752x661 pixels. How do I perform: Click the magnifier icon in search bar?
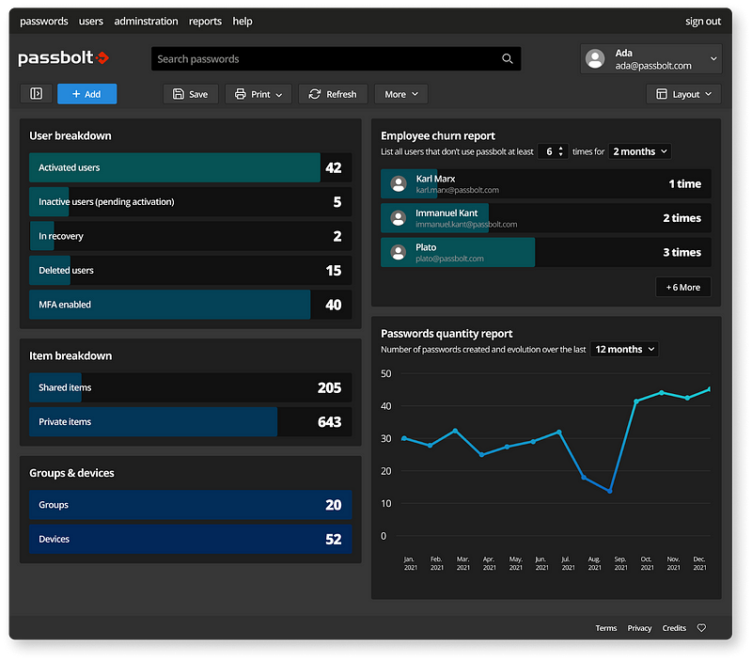click(508, 59)
